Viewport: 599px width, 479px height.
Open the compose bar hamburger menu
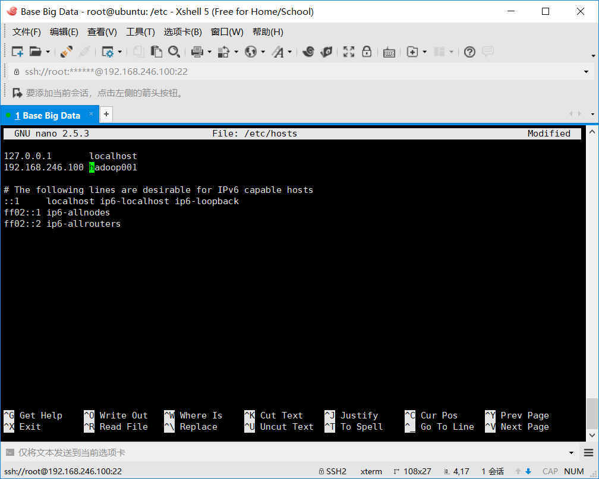point(589,453)
